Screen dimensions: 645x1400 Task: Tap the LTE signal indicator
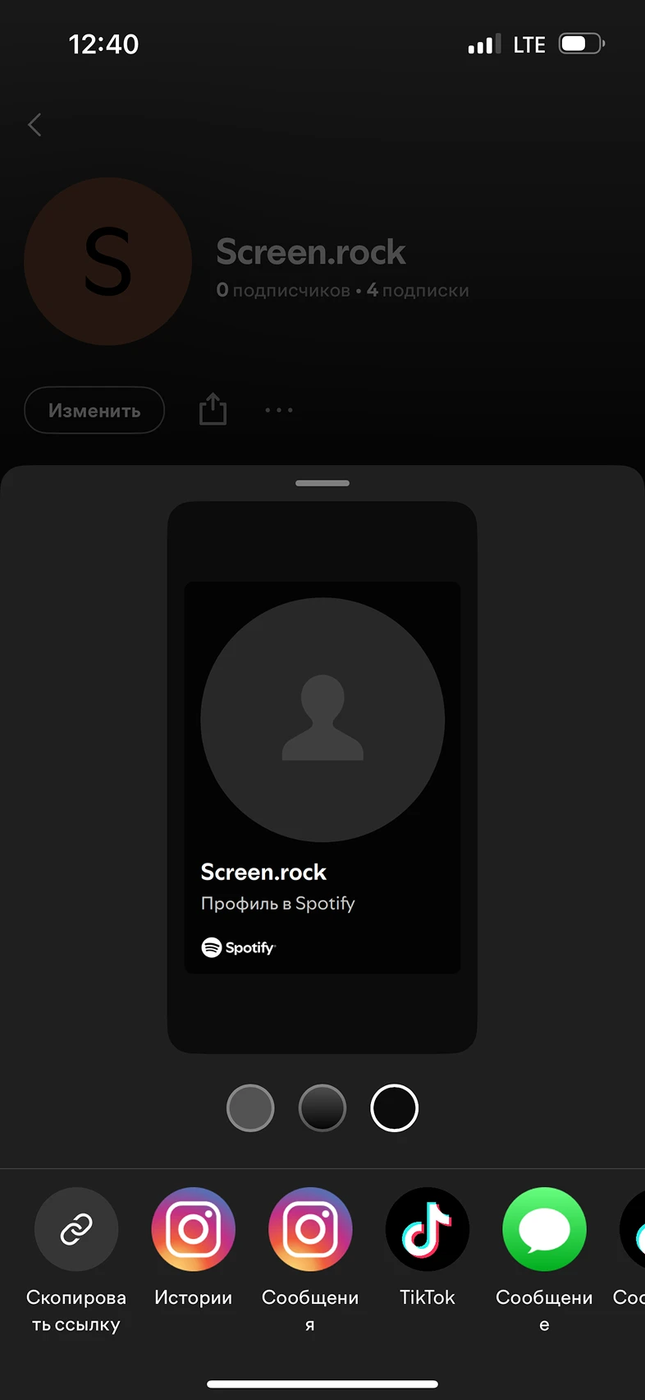pos(529,44)
